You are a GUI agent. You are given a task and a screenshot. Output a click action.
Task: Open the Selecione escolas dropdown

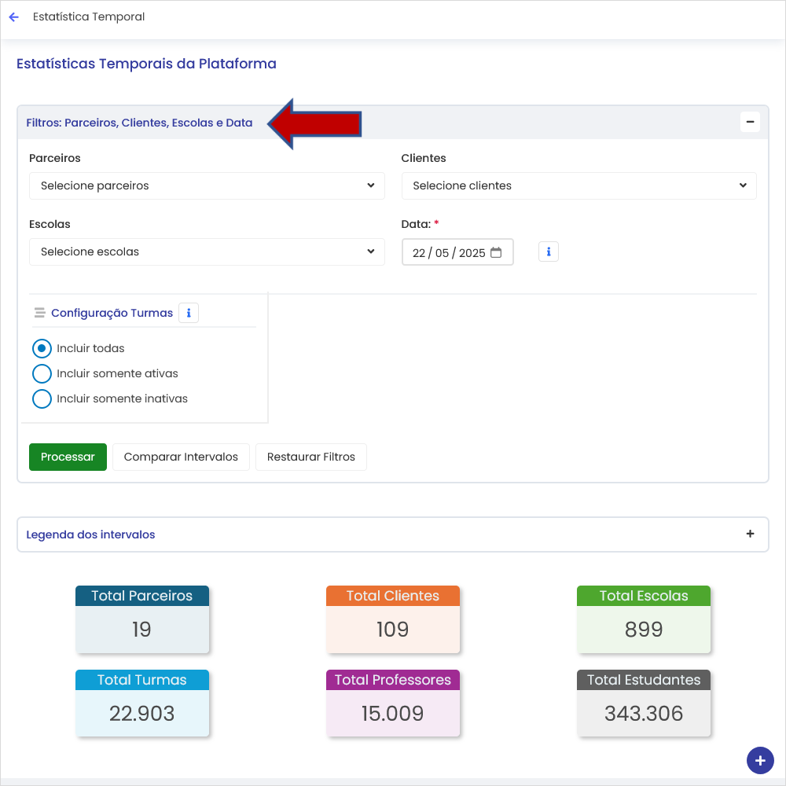[207, 252]
